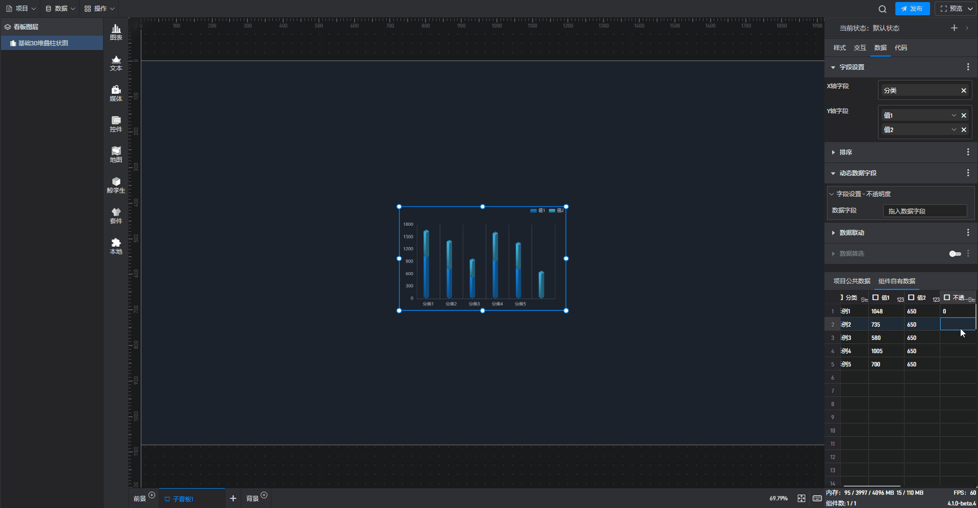This screenshot has height=508, width=978.
Task: Click arrow next to state plus icon
Action: click(967, 28)
